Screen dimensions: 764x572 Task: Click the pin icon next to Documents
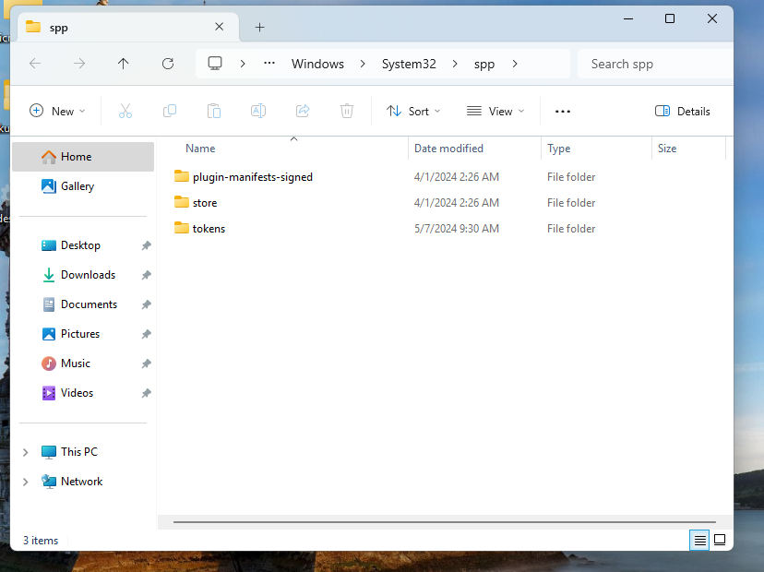coord(146,304)
